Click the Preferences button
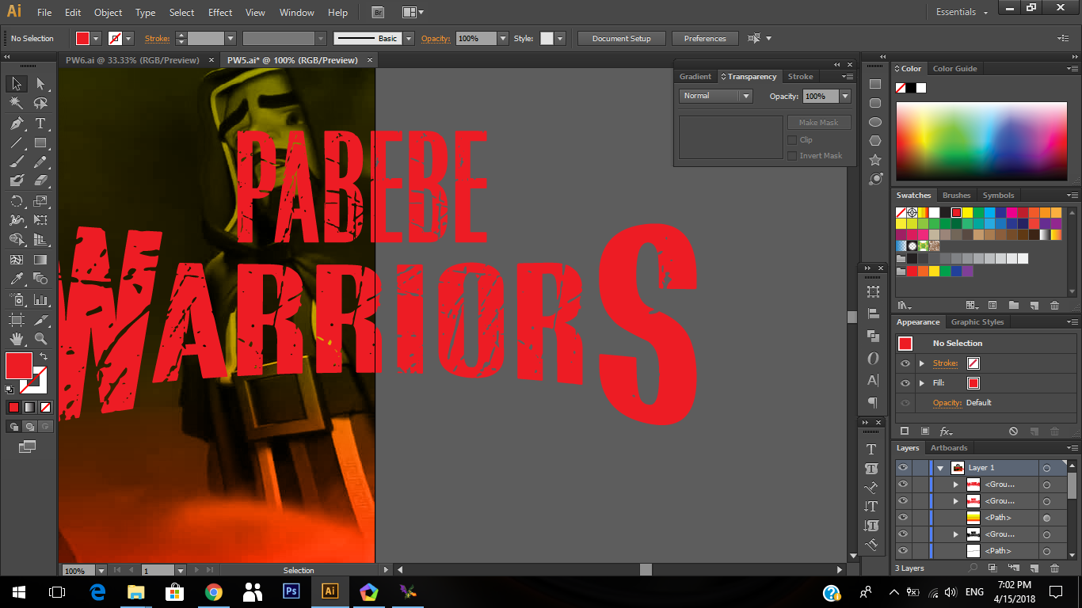 click(705, 38)
